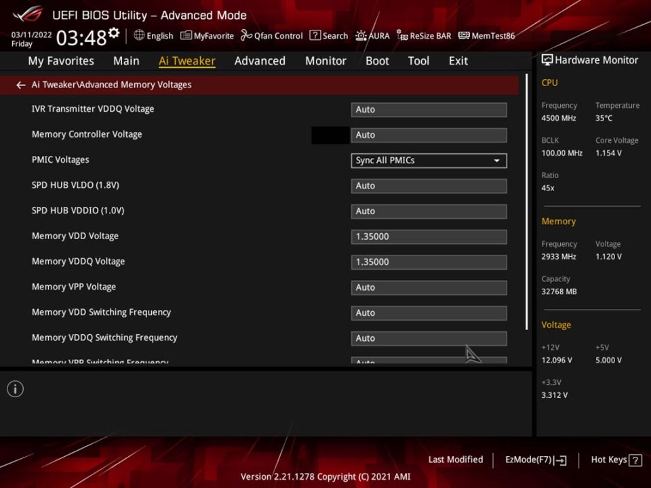Expand the PMIC Voltages dropdown

429,161
